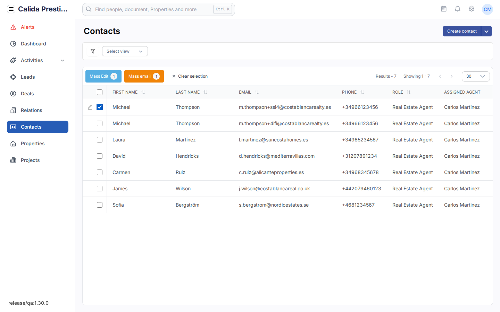The image size is (500, 312).
Task: Check the Carmen Ruiz row checkbox
Action: [100, 172]
